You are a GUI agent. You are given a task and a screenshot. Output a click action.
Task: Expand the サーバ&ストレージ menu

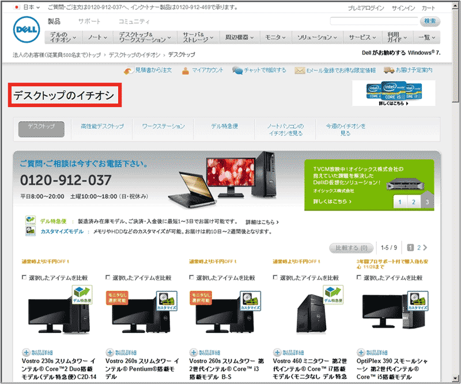click(x=198, y=37)
